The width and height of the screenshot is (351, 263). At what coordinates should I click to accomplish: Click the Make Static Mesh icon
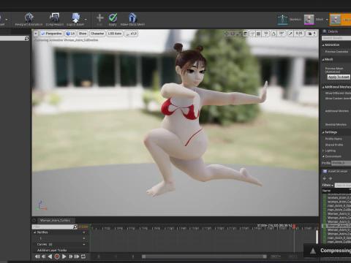point(132,18)
